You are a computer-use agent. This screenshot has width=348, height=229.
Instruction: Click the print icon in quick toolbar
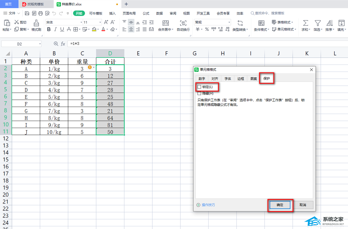(x=40, y=13)
